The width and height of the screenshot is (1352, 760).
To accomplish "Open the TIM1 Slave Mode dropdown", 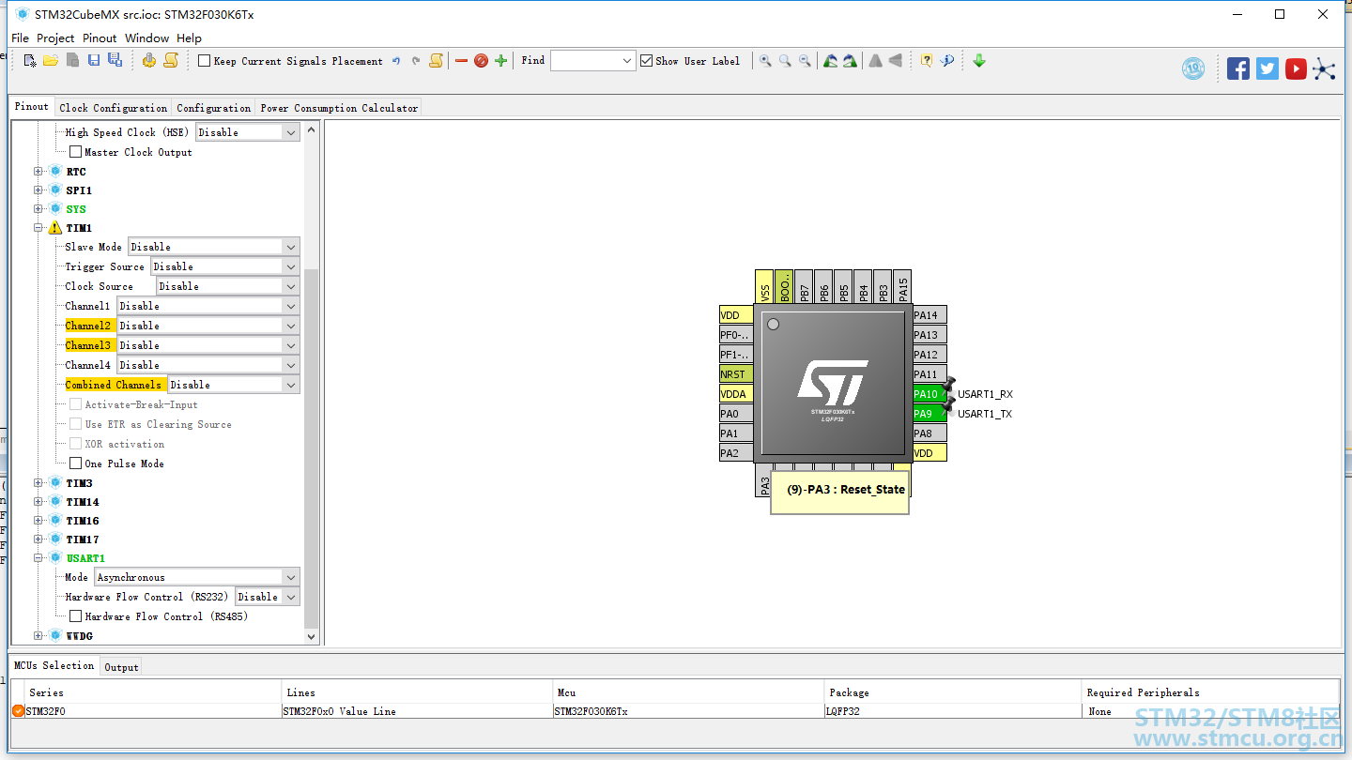I will click(x=213, y=247).
